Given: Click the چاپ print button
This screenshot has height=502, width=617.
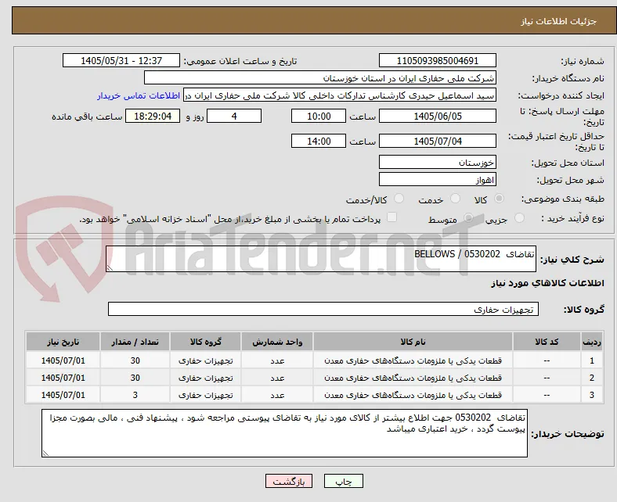Looking at the screenshot, I should (344, 481).
